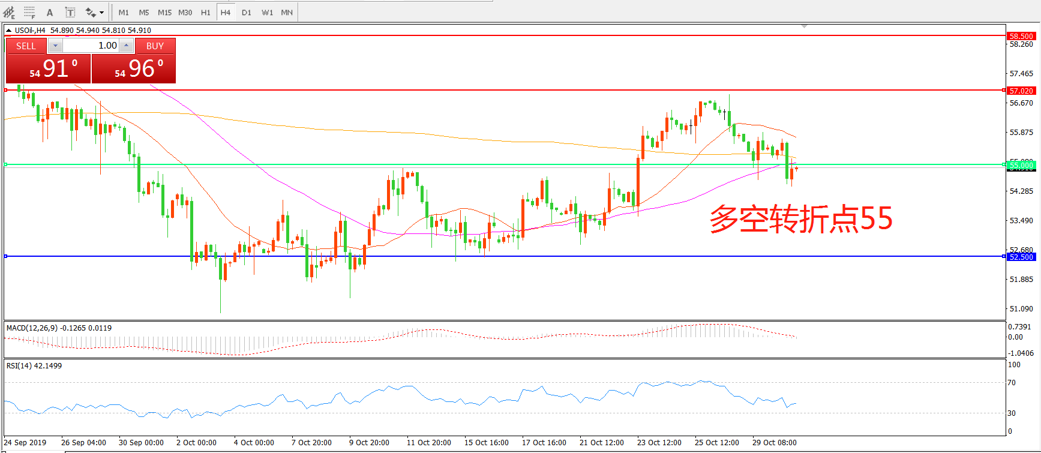Viewport: 1041px width, 453px height.
Task: Click the red 多空转折点55 chart annotation
Action: click(800, 219)
